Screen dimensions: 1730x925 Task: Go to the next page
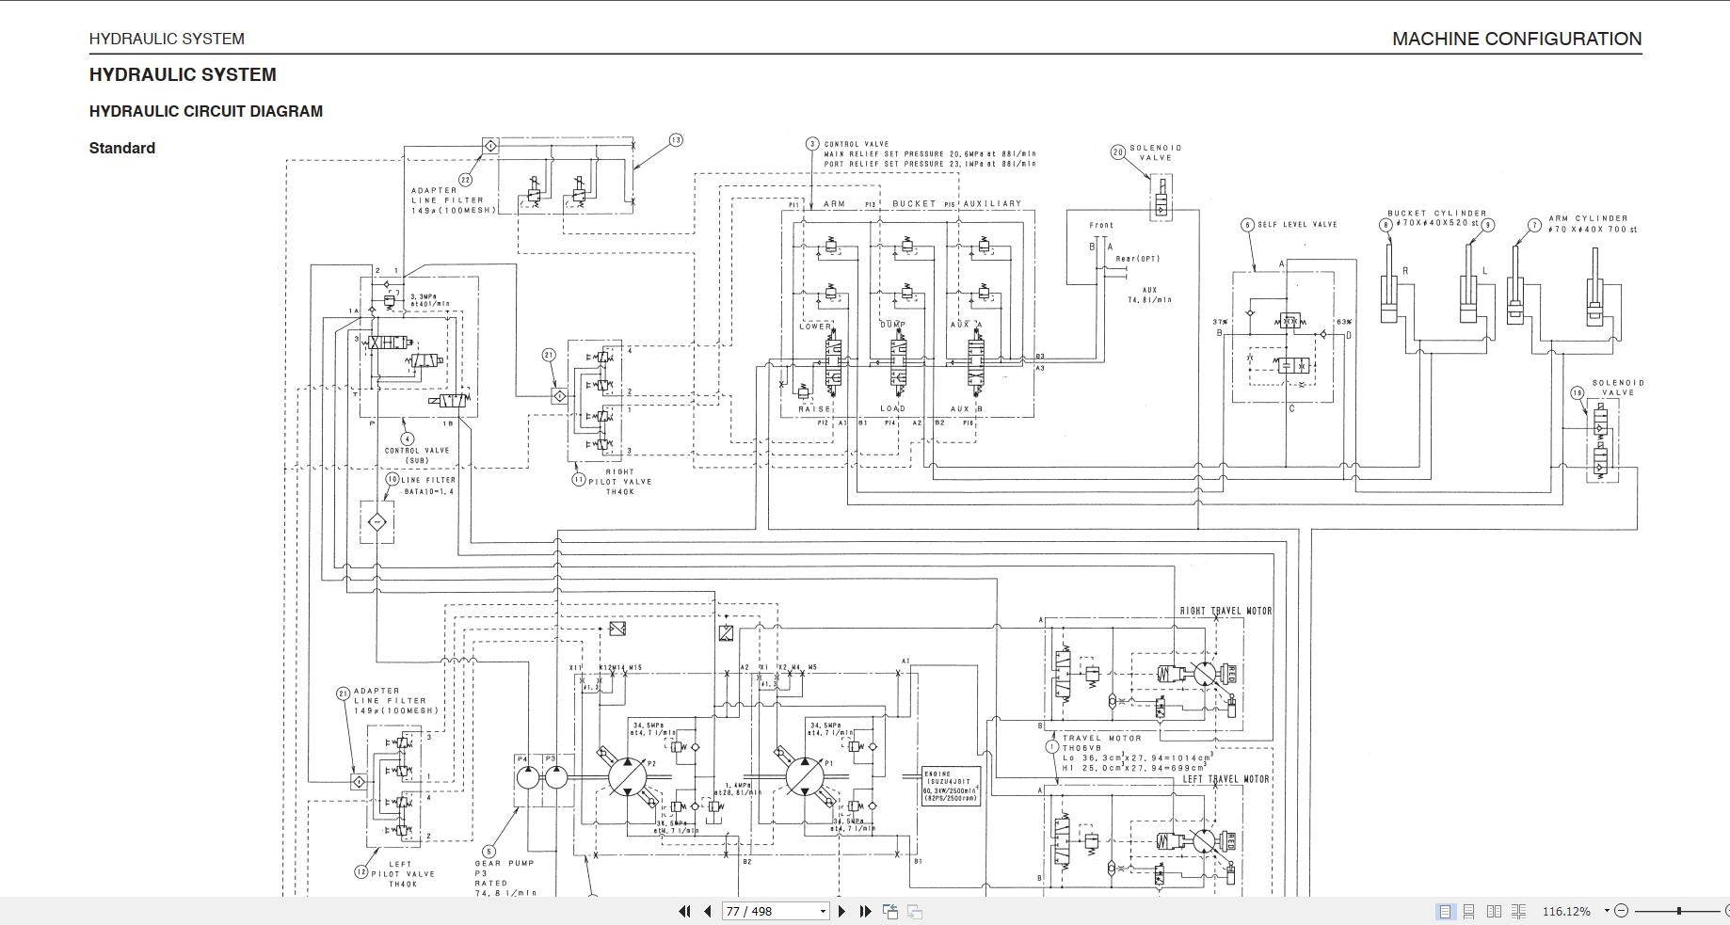click(x=841, y=911)
